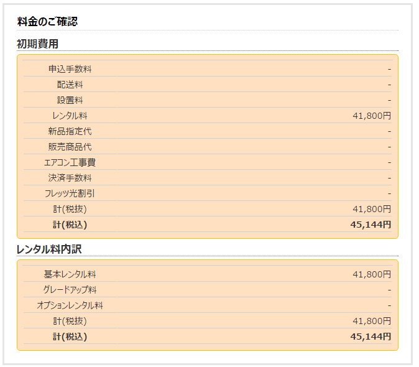419x367 pixels.
Task: Select the 初期費用 section heading
Action: click(x=37, y=44)
